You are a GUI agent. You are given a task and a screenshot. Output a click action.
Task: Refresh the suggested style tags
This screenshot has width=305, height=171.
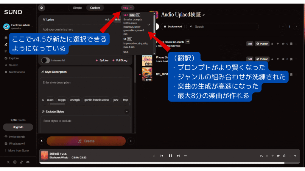click(43, 100)
